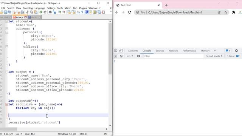Undo with the green arrow icon
This screenshot has width=242, height=136.
(41, 12)
